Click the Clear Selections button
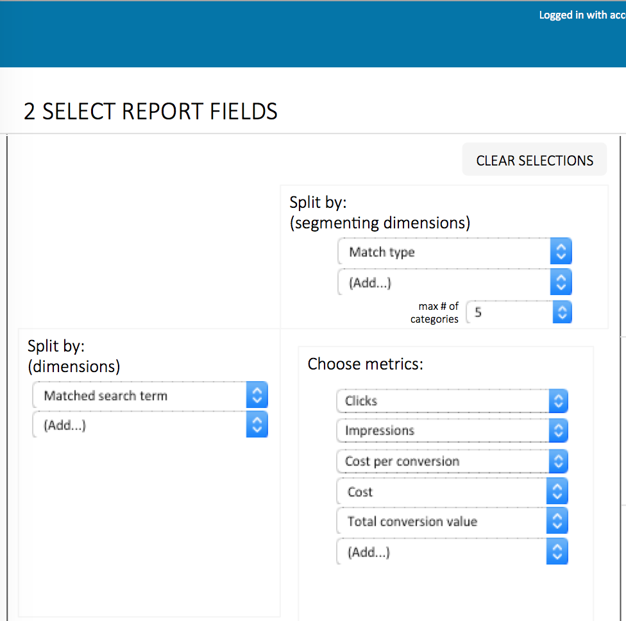Image resolution: width=626 pixels, height=621 pixels. (534, 159)
